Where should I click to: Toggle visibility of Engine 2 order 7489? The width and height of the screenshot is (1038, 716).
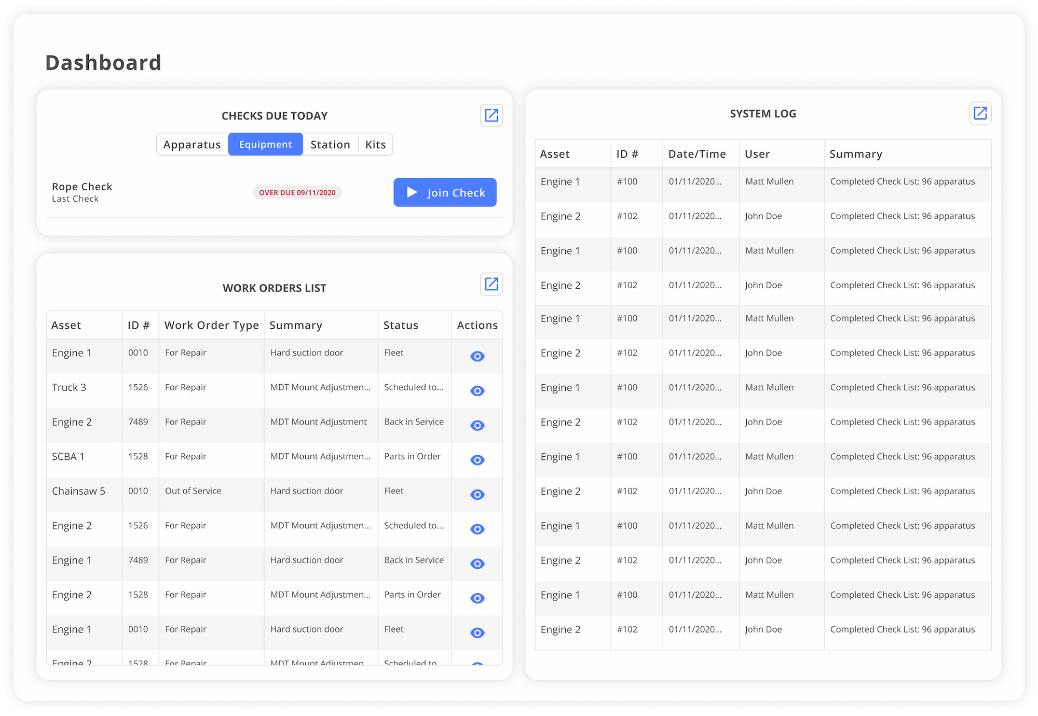tap(477, 425)
